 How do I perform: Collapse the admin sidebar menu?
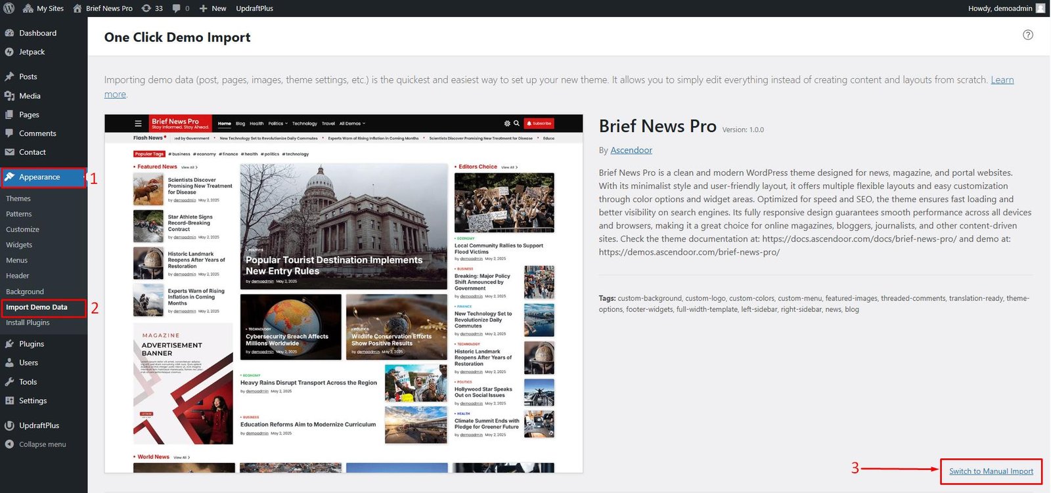pos(36,444)
